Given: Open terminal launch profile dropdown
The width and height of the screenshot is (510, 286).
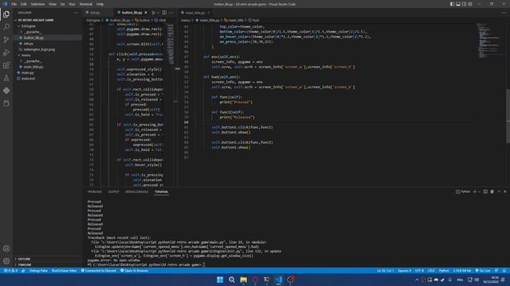Looking at the screenshot, I should [480, 191].
